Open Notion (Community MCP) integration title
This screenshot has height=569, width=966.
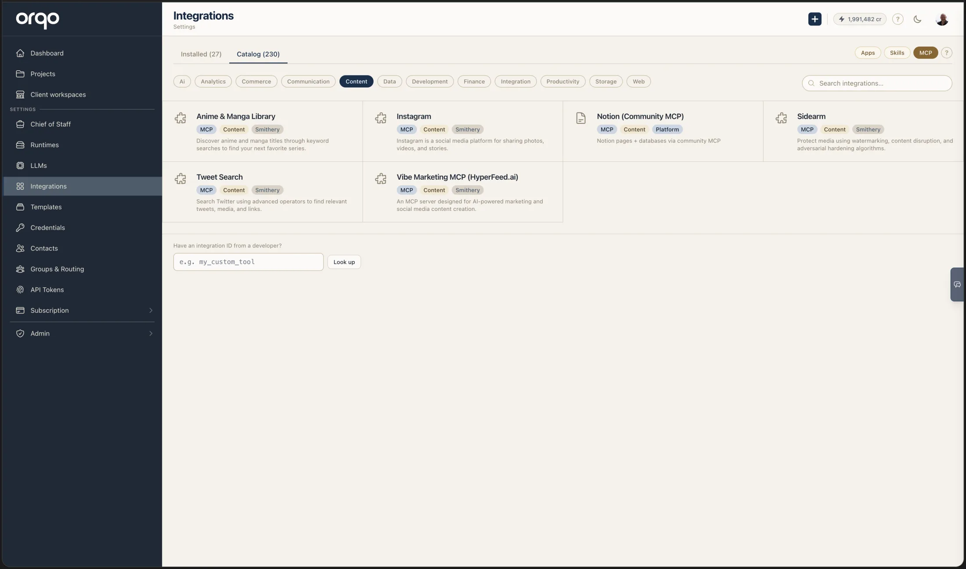tap(640, 116)
